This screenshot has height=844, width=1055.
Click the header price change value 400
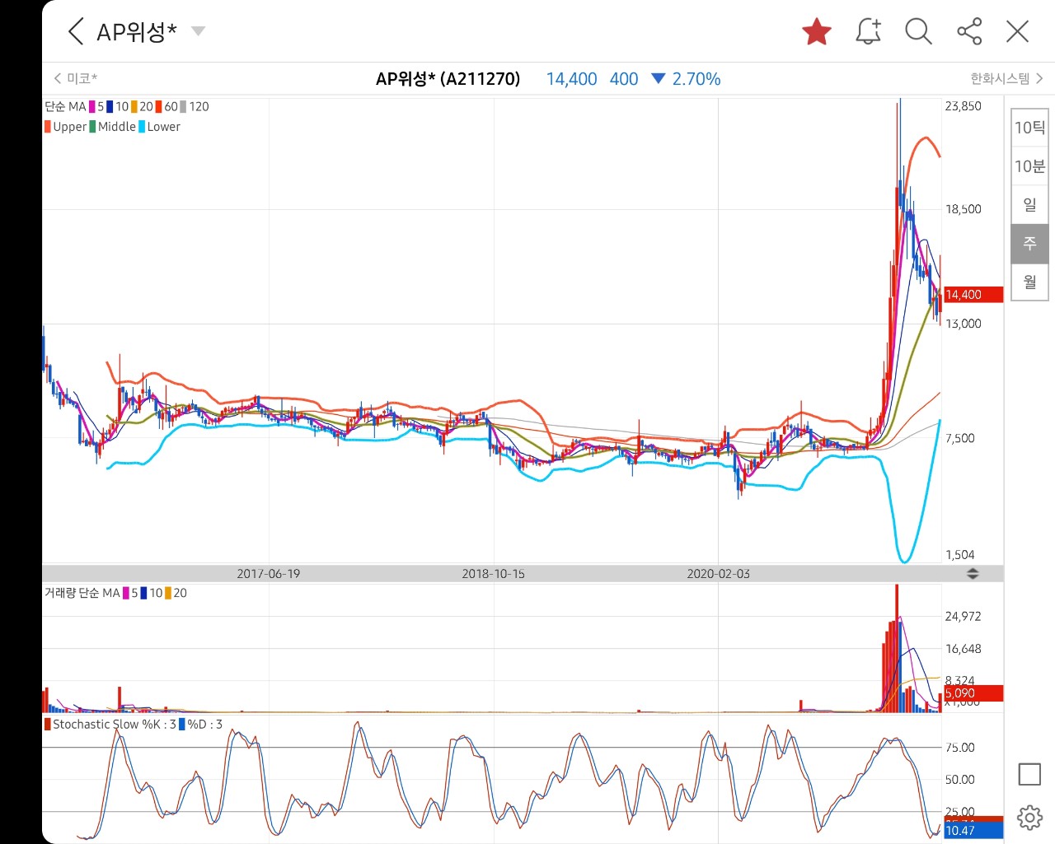point(624,79)
